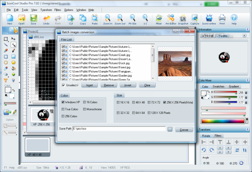Select the rectangular marquee selection tool

[6, 39]
